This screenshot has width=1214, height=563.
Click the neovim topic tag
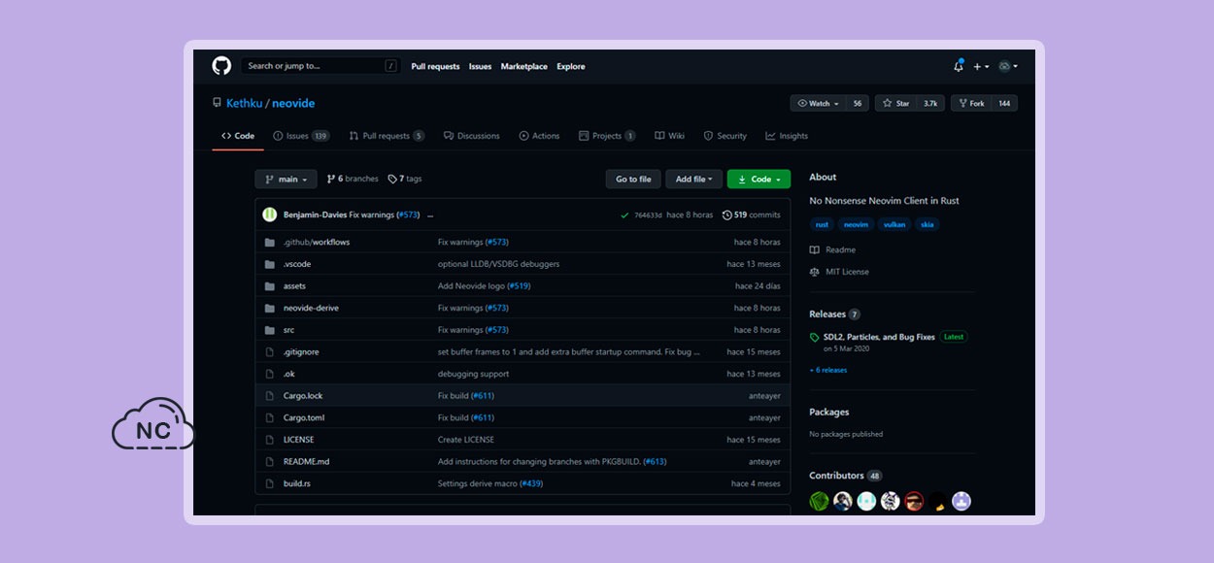(x=856, y=224)
